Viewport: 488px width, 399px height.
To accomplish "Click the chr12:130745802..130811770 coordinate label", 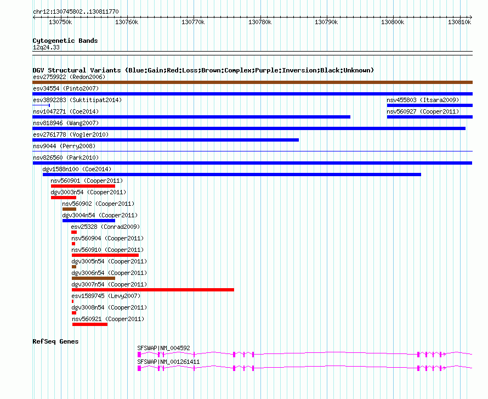I will tap(76, 12).
